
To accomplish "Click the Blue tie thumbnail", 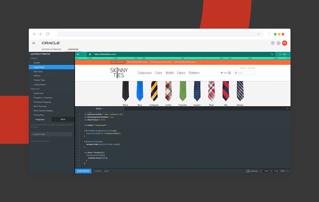I will click(x=140, y=91).
